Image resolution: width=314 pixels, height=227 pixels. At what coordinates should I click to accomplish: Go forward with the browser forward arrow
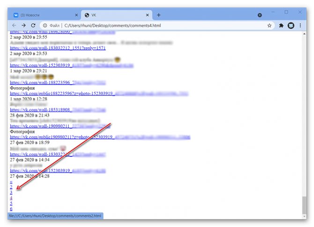pos(23,26)
